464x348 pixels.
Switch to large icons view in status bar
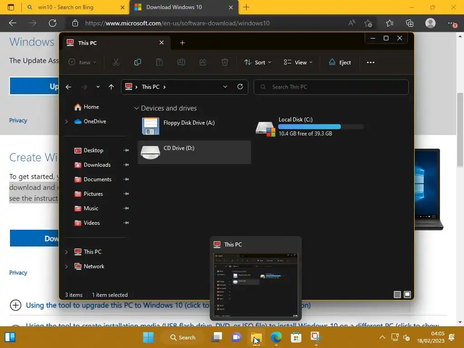point(407,295)
